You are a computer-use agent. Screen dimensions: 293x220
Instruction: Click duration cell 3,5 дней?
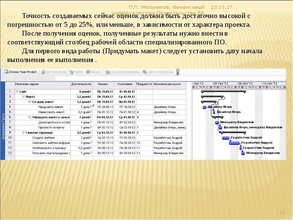[81, 97]
